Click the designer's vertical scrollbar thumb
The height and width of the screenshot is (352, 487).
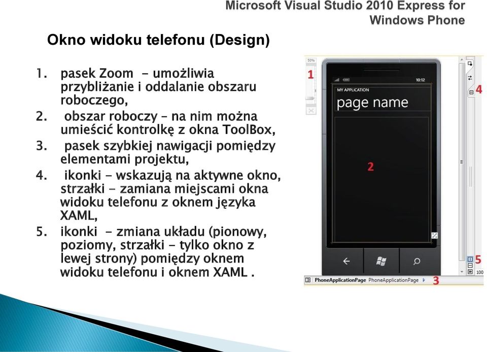point(462,162)
